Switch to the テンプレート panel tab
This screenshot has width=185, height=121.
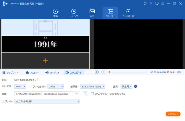tap(10, 73)
